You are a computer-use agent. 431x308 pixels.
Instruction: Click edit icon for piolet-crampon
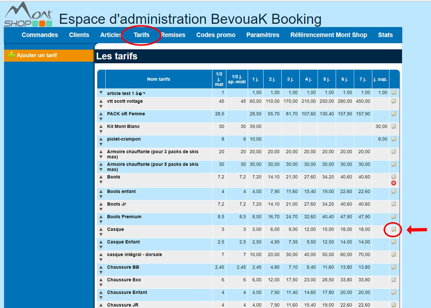(x=394, y=139)
